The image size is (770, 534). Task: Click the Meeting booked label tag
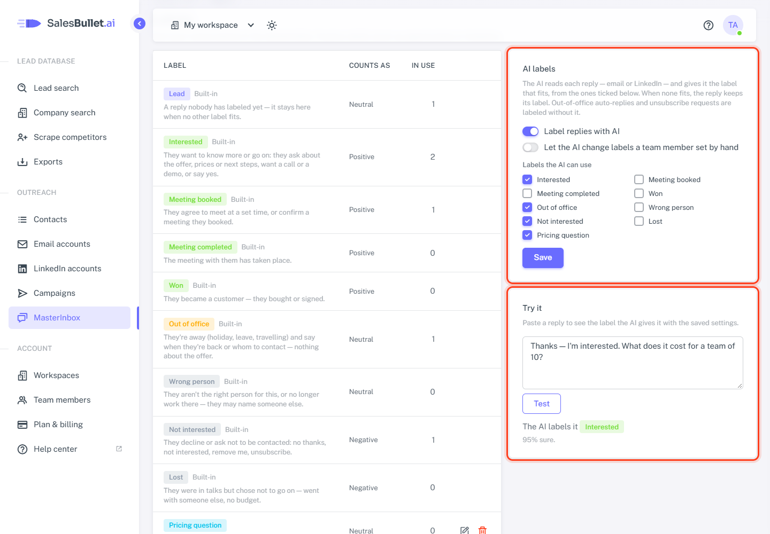click(195, 199)
